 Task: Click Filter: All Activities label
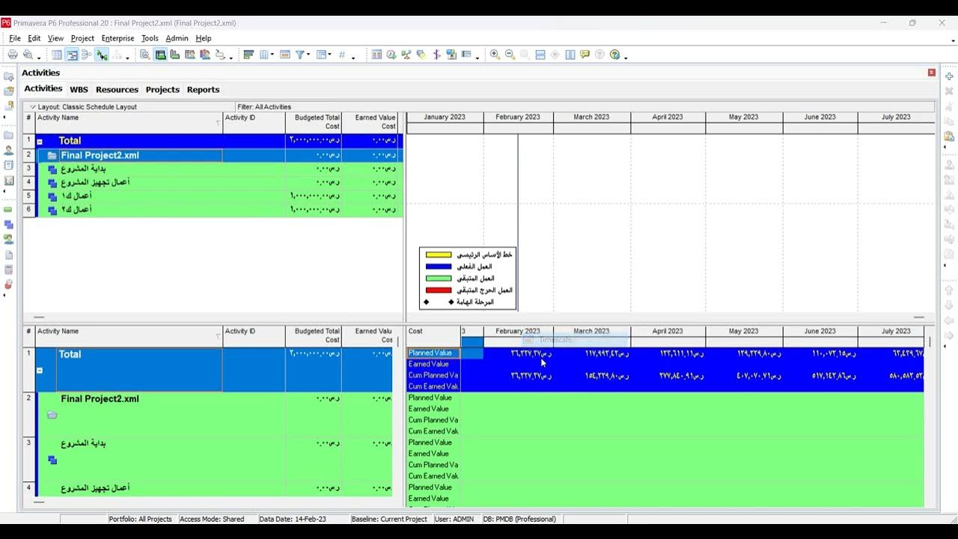[x=264, y=107]
